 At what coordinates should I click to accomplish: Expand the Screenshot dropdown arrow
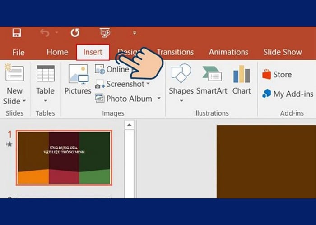click(148, 84)
